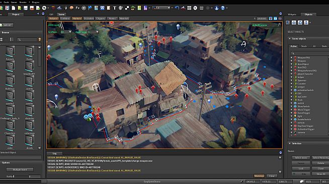329x184 pixels.
Task: Click the Fx effects toolbar icon
Action: [x=77, y=8]
